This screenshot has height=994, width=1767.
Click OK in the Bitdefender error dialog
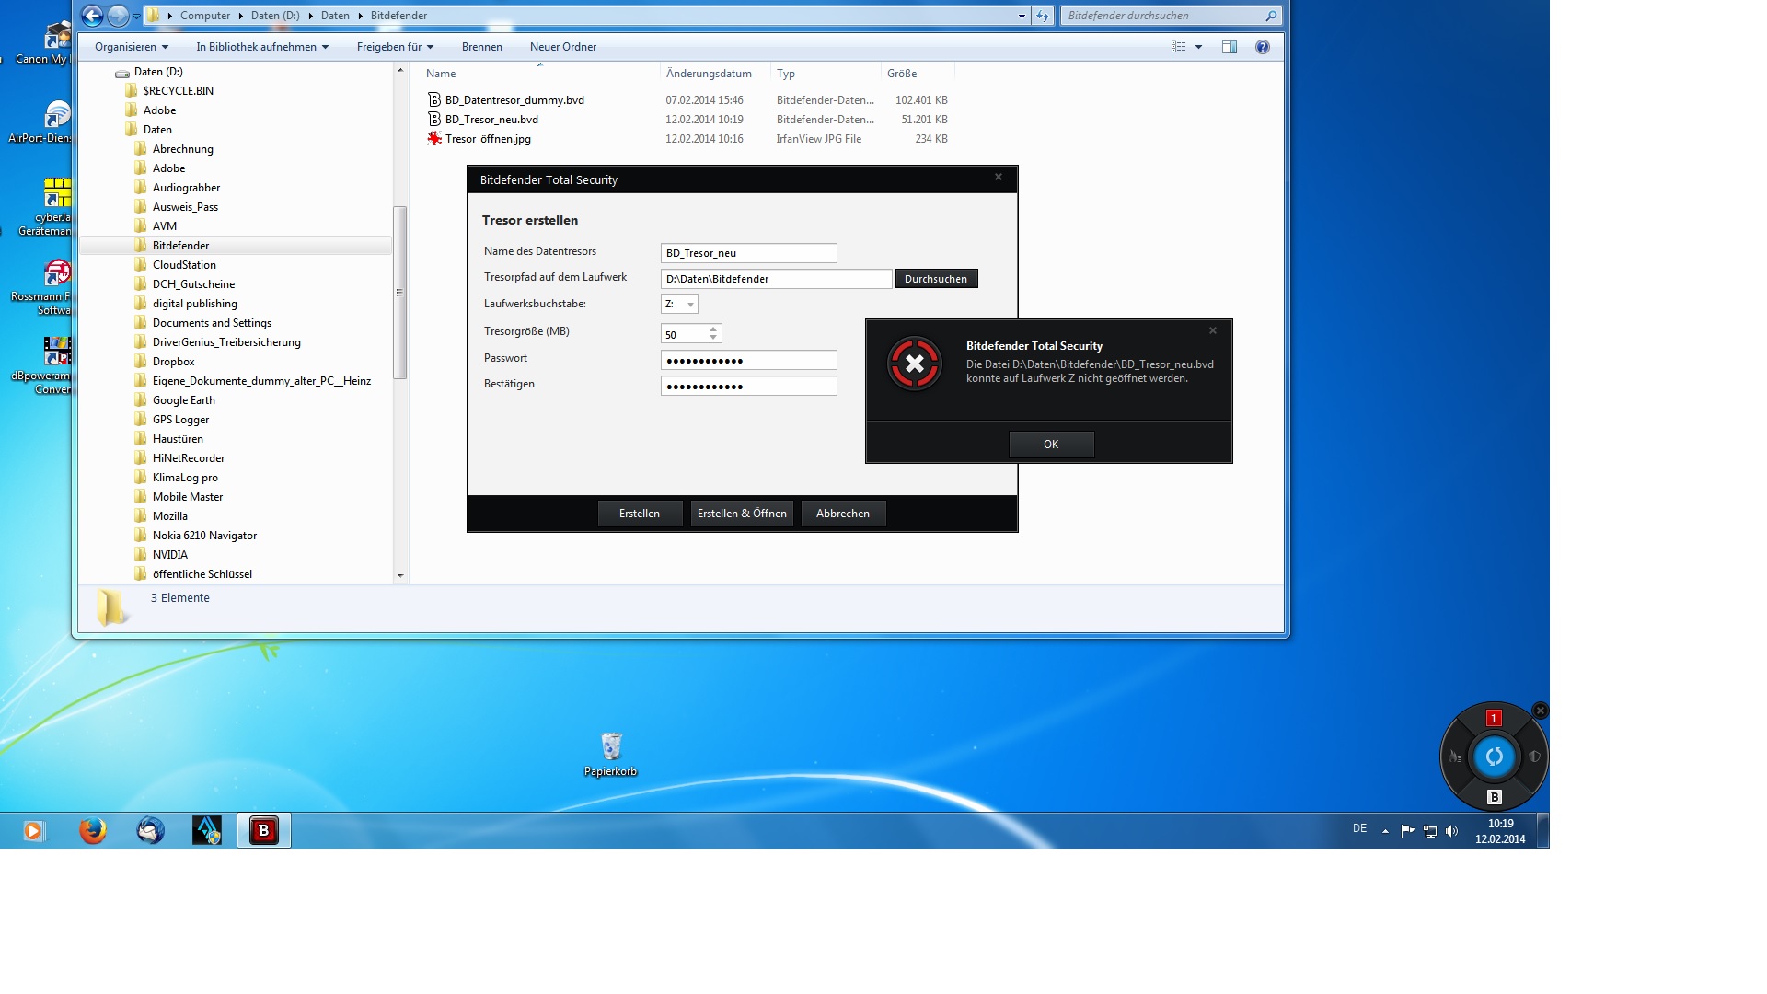pos(1051,444)
